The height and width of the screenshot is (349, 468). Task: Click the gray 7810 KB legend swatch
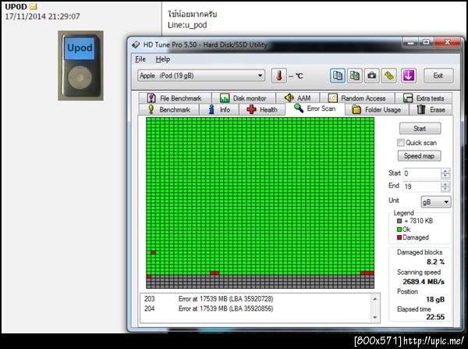tap(399, 221)
